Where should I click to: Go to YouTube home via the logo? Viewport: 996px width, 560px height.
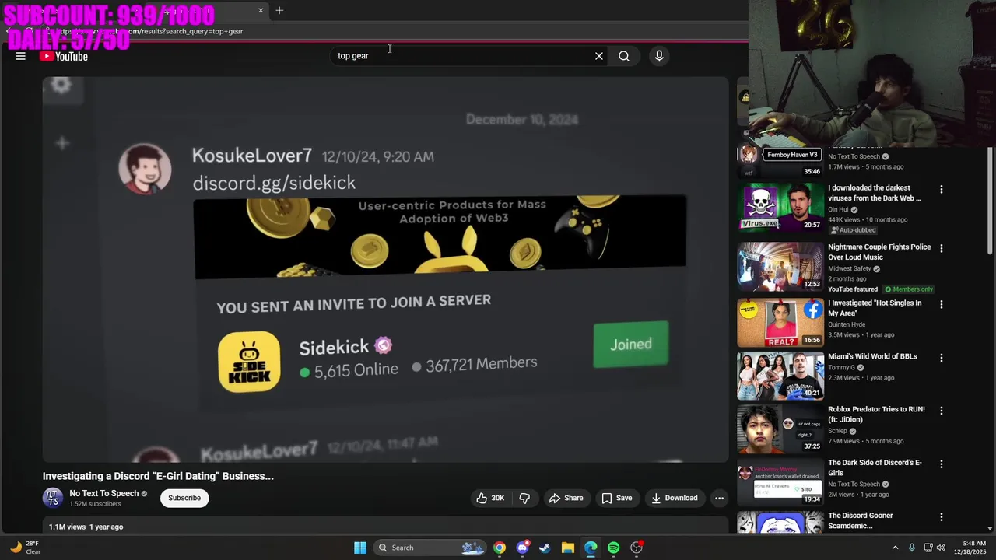(64, 56)
